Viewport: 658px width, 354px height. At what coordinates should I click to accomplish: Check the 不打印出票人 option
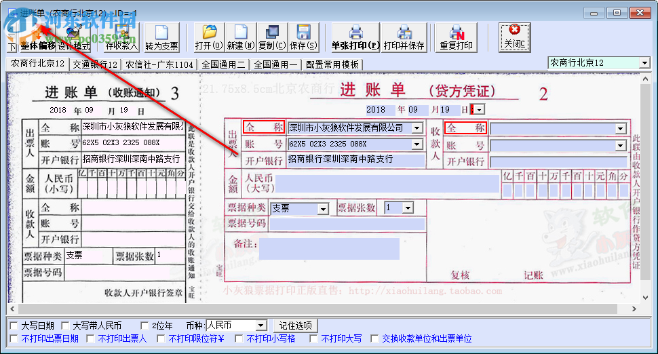click(90, 339)
